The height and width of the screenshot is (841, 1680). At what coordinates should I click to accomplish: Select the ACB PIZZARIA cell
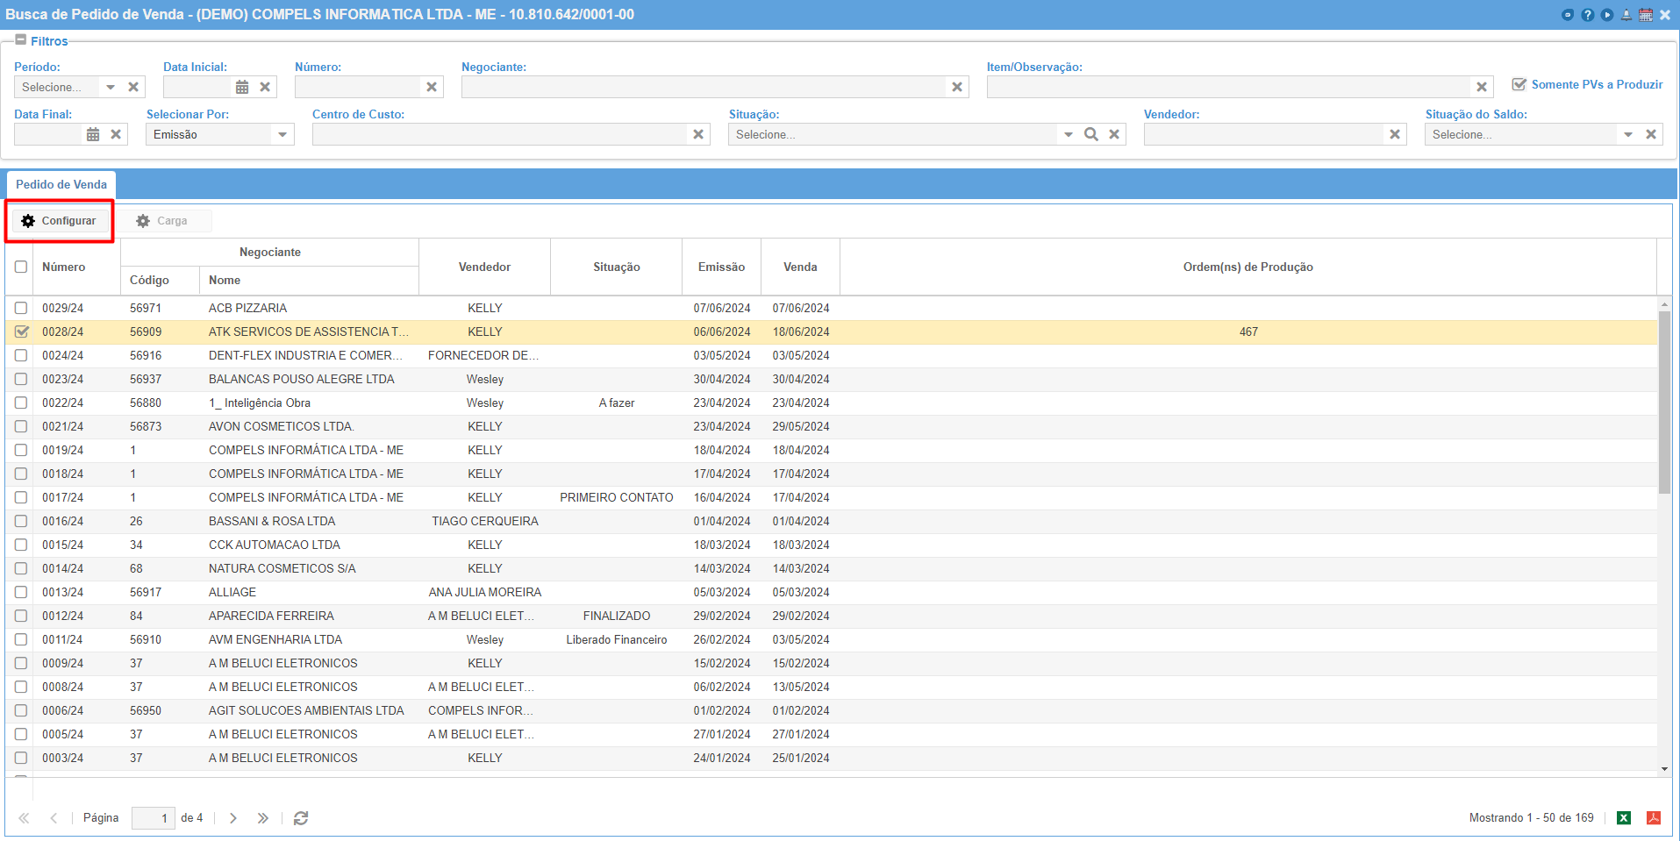click(310, 308)
